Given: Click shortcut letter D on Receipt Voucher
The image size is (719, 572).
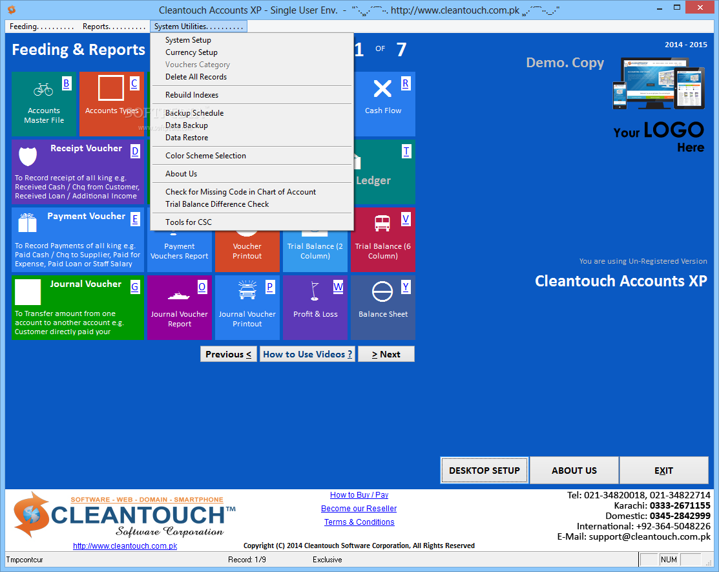Looking at the screenshot, I should tap(135, 151).
